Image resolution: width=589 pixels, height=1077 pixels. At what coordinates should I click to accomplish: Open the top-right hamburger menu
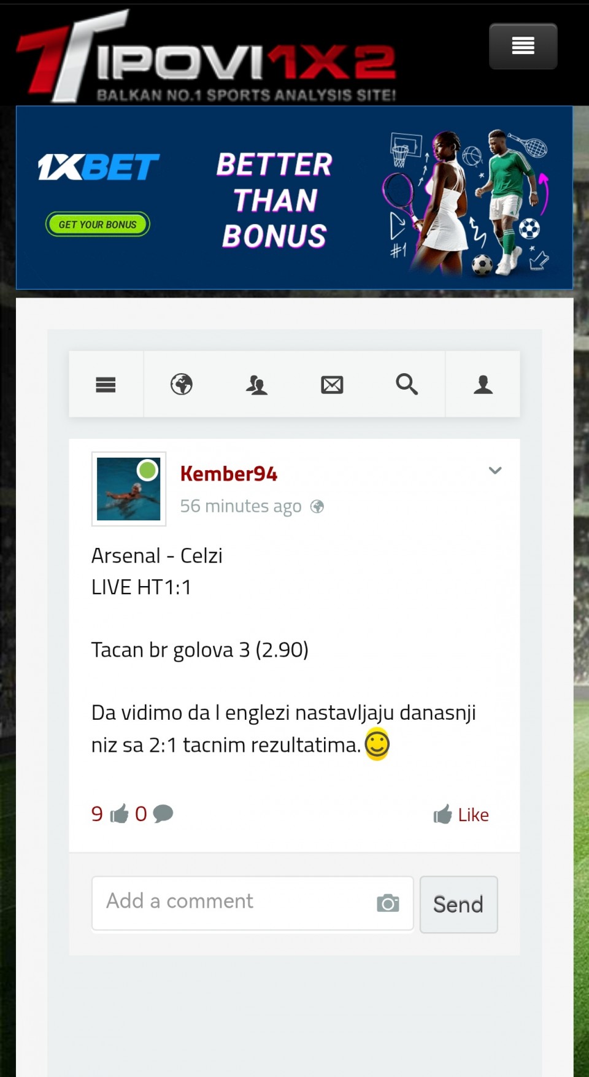523,46
